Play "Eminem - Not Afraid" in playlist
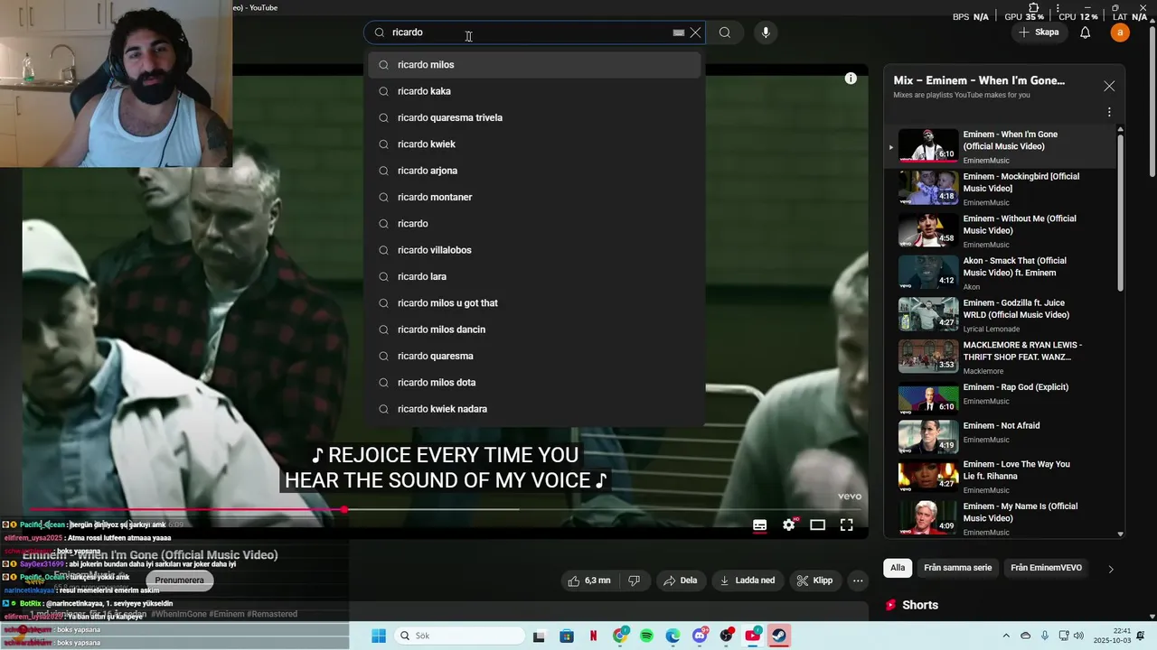The width and height of the screenshot is (1157, 650). (x=1002, y=437)
